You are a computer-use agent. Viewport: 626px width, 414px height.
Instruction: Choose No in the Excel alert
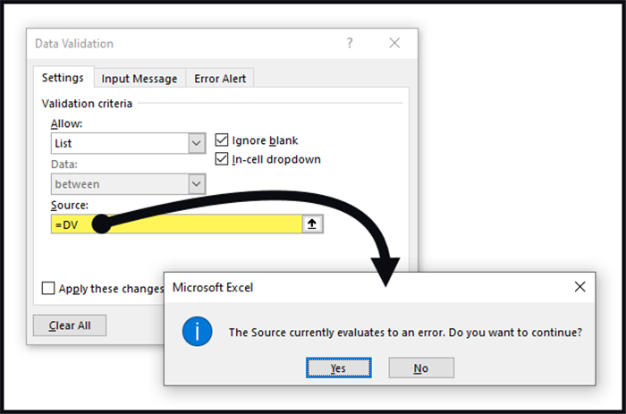point(421,368)
